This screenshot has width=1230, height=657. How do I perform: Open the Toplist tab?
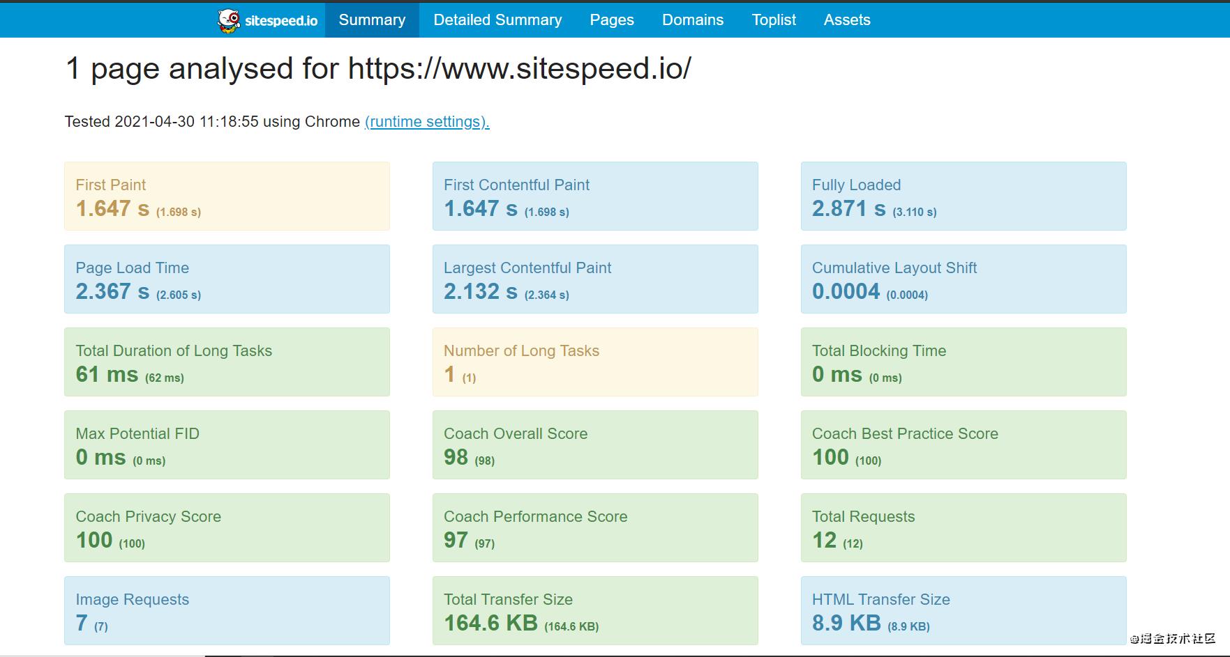pos(774,20)
